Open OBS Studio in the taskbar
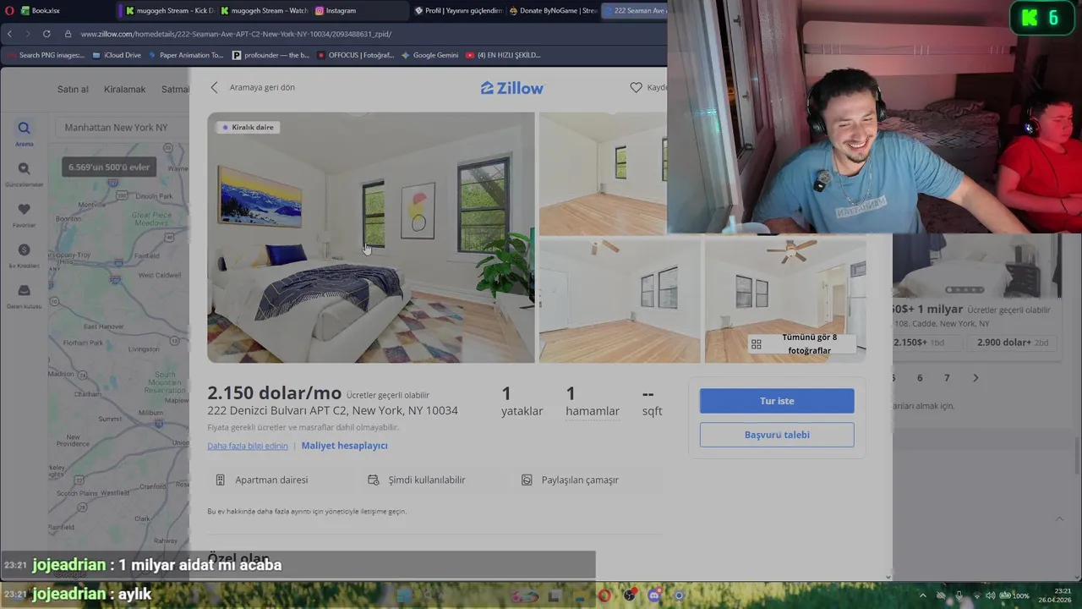The height and width of the screenshot is (609, 1082). 629,595
